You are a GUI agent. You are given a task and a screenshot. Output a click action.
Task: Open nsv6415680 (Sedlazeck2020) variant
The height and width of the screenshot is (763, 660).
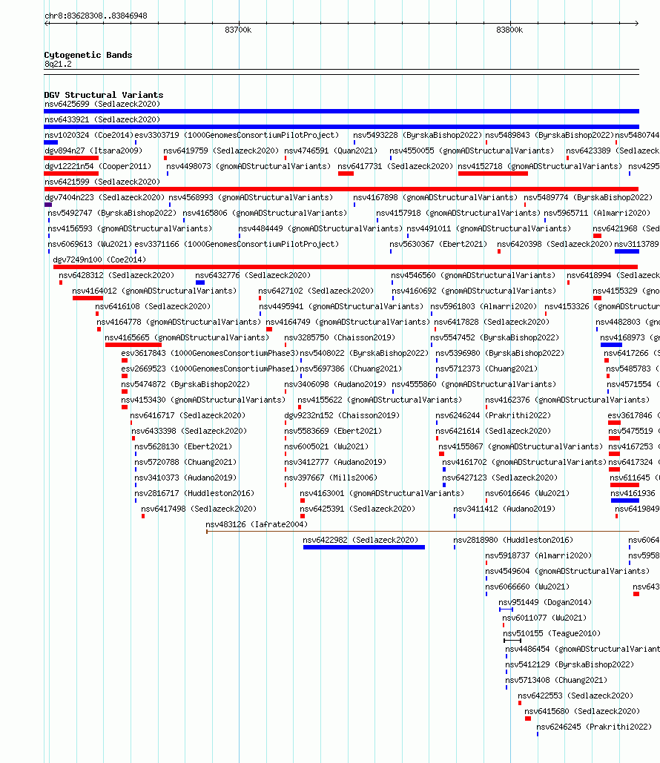582,711
